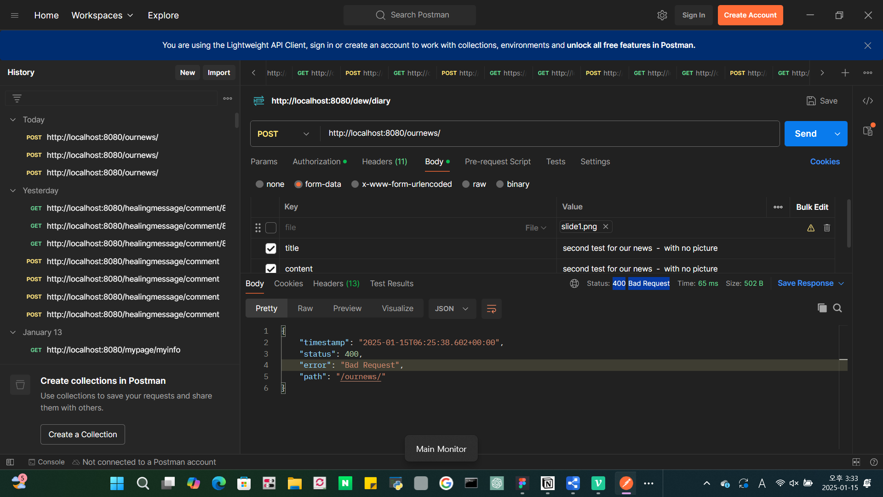Open the JSON format dropdown
This screenshot has width=883, height=497.
click(452, 309)
